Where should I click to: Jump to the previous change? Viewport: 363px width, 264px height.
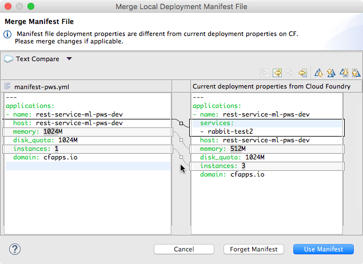pyautogui.click(x=356, y=73)
